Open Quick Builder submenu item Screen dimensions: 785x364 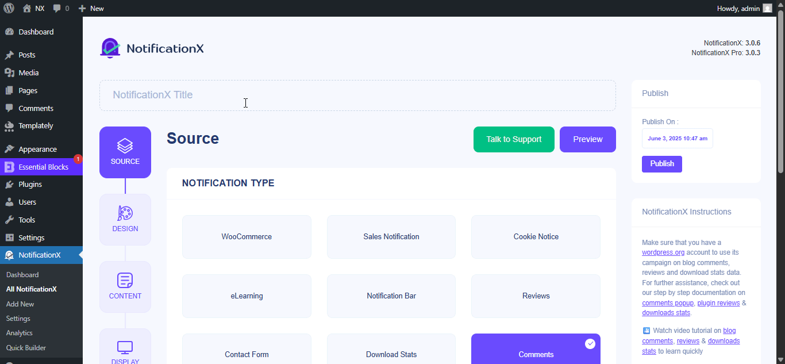(26, 348)
